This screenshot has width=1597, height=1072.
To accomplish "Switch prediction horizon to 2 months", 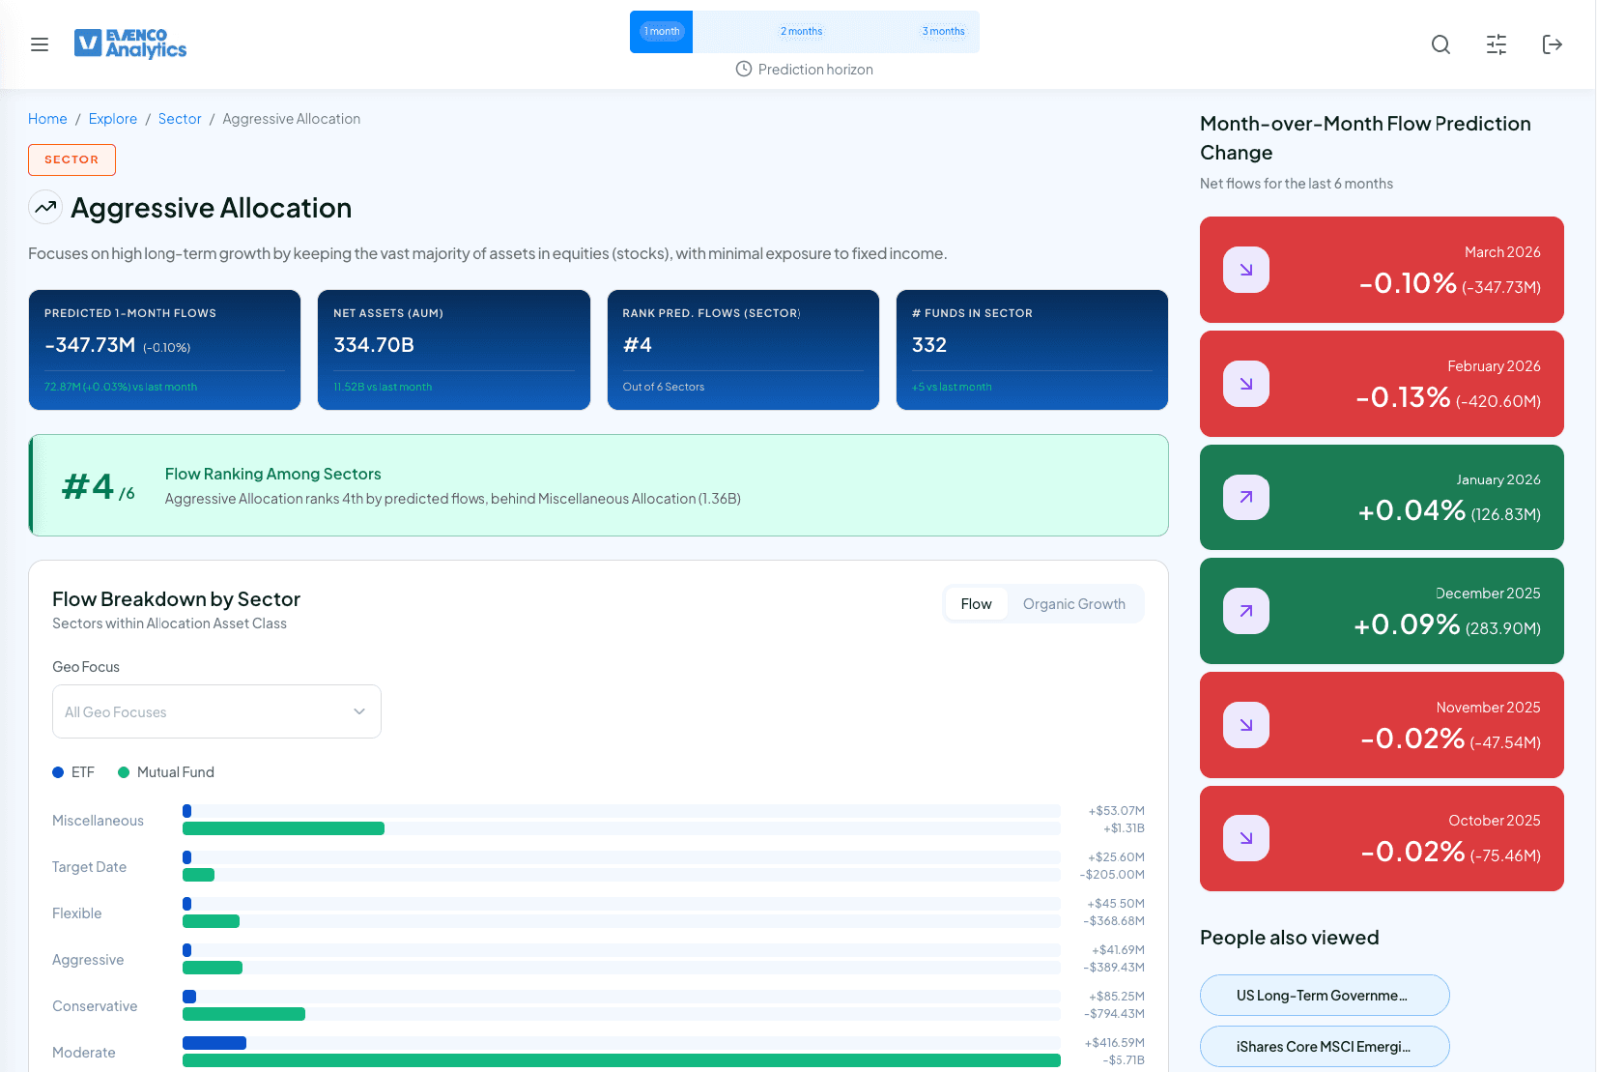I will click(802, 32).
